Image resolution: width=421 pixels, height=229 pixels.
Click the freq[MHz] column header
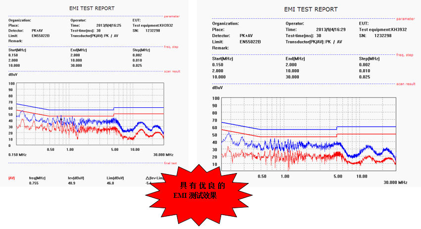[37, 178]
